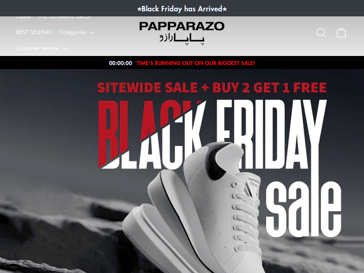Open the search magnifier icon

point(321,33)
